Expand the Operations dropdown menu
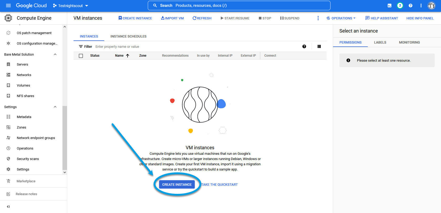441x213 pixels. (341, 18)
